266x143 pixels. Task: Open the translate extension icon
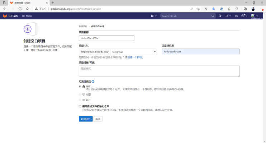coord(214,9)
